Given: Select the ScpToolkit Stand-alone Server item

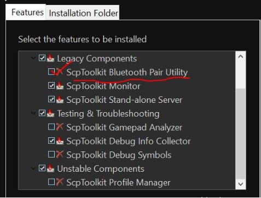Looking at the screenshot, I should pos(124,100).
